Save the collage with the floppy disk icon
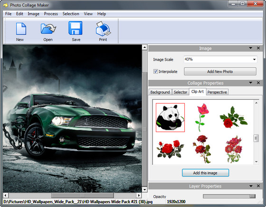266x207 pixels. click(76, 28)
